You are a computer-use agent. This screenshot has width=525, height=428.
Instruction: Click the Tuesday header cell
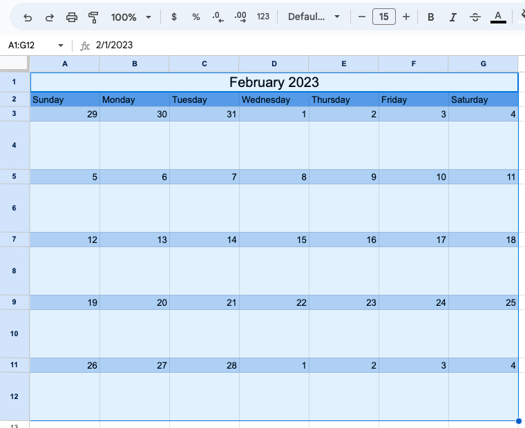point(204,99)
